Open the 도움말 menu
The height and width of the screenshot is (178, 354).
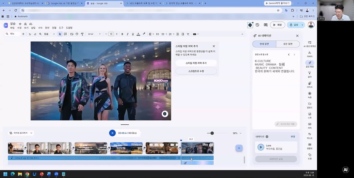(69, 28)
